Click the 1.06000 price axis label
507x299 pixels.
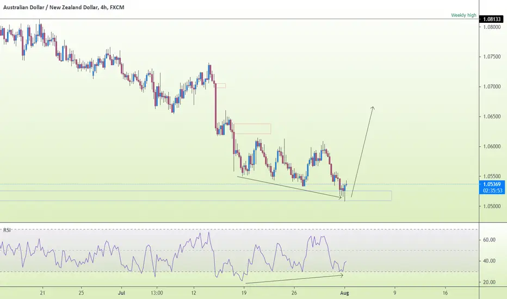click(x=491, y=146)
